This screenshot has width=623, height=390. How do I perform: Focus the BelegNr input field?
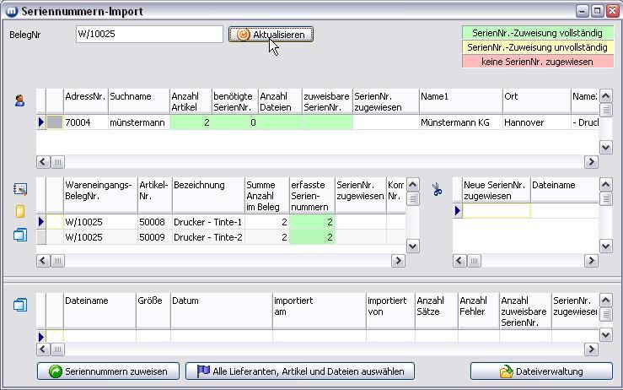pos(149,35)
